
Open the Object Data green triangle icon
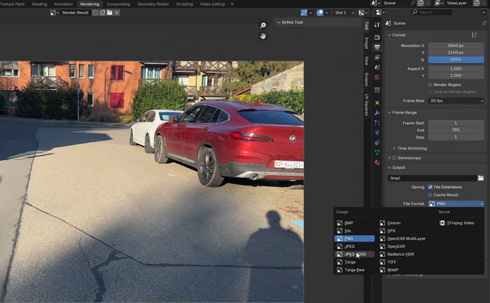pos(377,152)
